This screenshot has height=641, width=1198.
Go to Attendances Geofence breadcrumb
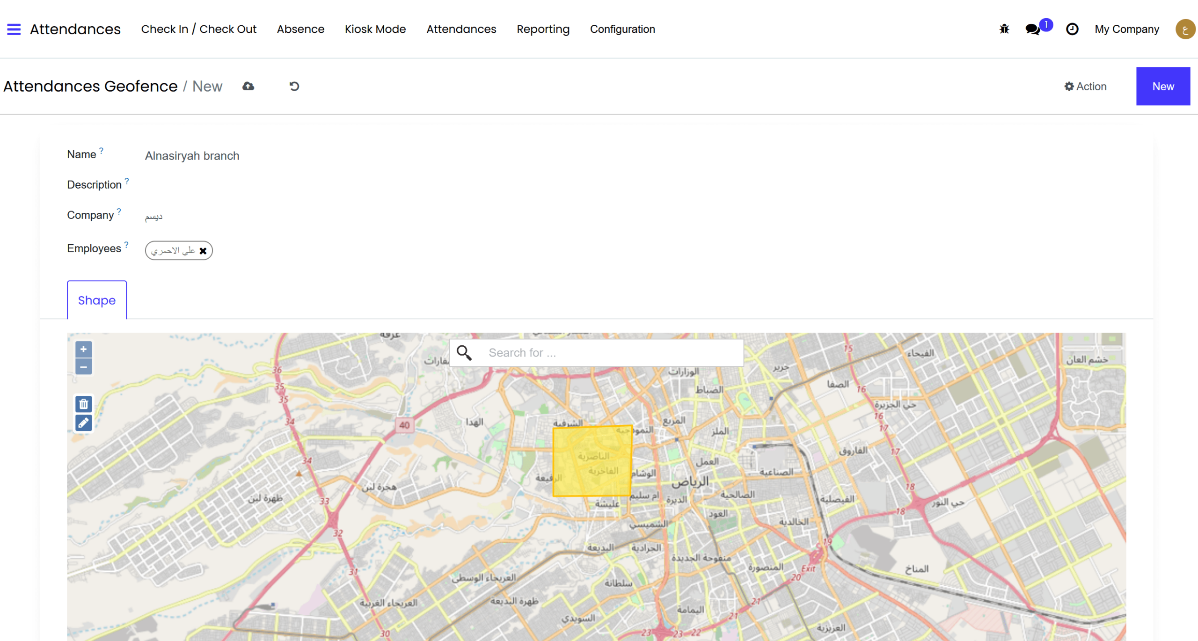90,86
